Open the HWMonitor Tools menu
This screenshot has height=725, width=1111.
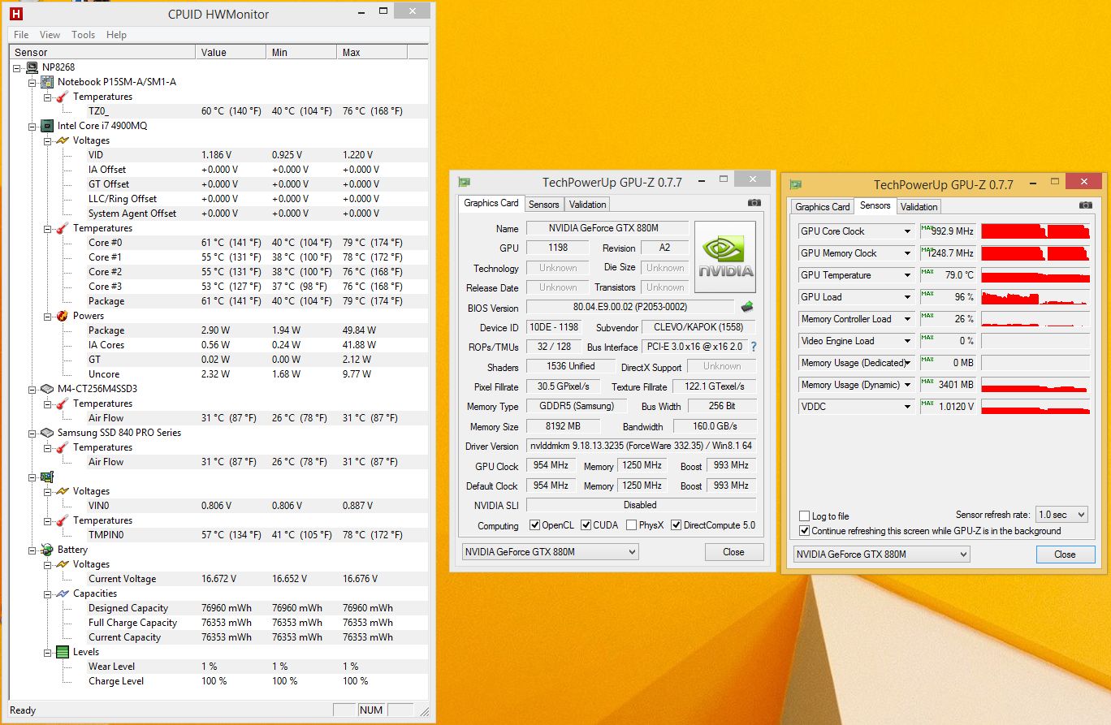click(x=83, y=35)
